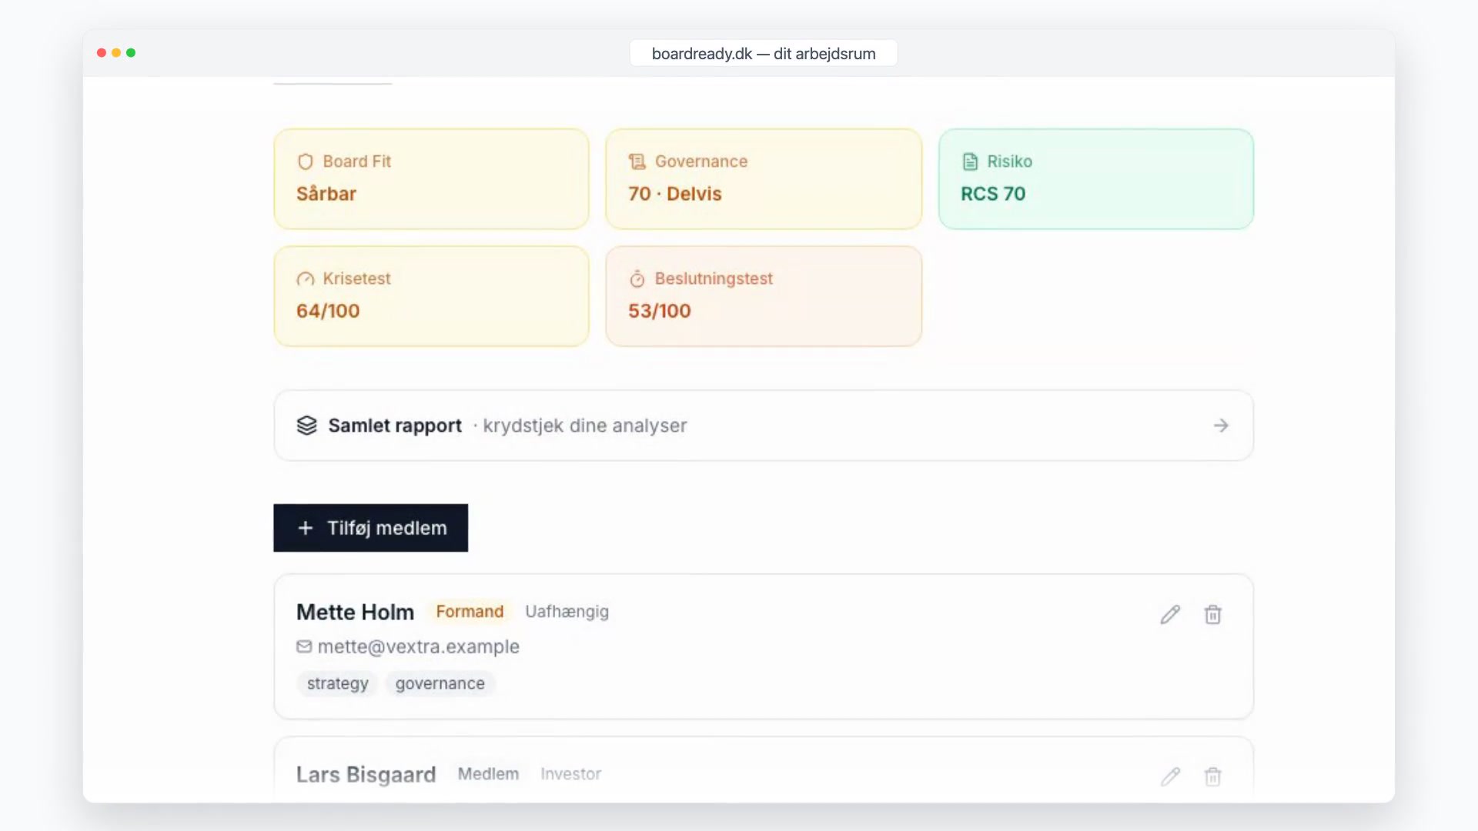Image resolution: width=1478 pixels, height=831 pixels.
Task: Open Samlet rapport via the arrow
Action: [1221, 426]
